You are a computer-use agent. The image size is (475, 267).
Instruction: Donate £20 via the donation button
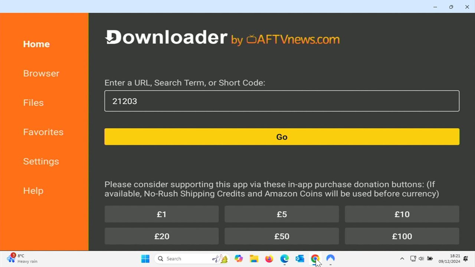(161, 236)
